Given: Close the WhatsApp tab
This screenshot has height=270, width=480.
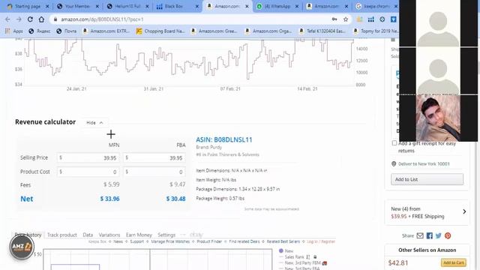Looking at the screenshot, I should 297,6.
